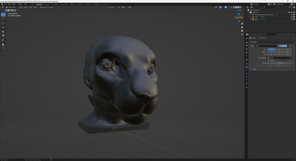Screen dimensions: 296x161
Task: Select the Move tool in the left toolbar
Action: click(3, 23)
